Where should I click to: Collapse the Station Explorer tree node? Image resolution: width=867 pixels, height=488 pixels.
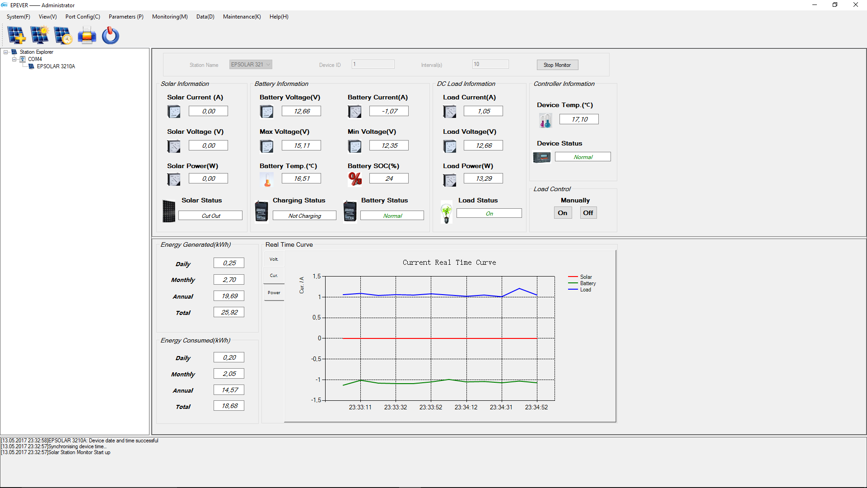(x=6, y=52)
